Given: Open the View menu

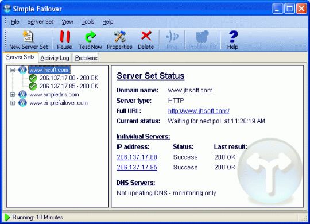Looking at the screenshot, I should point(67,22).
